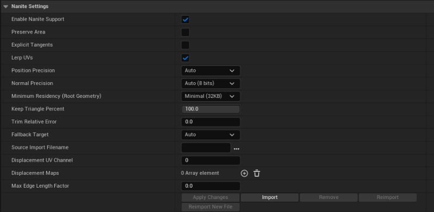Click the Import button
Viewport: 434px width, 212px height.
click(x=270, y=197)
